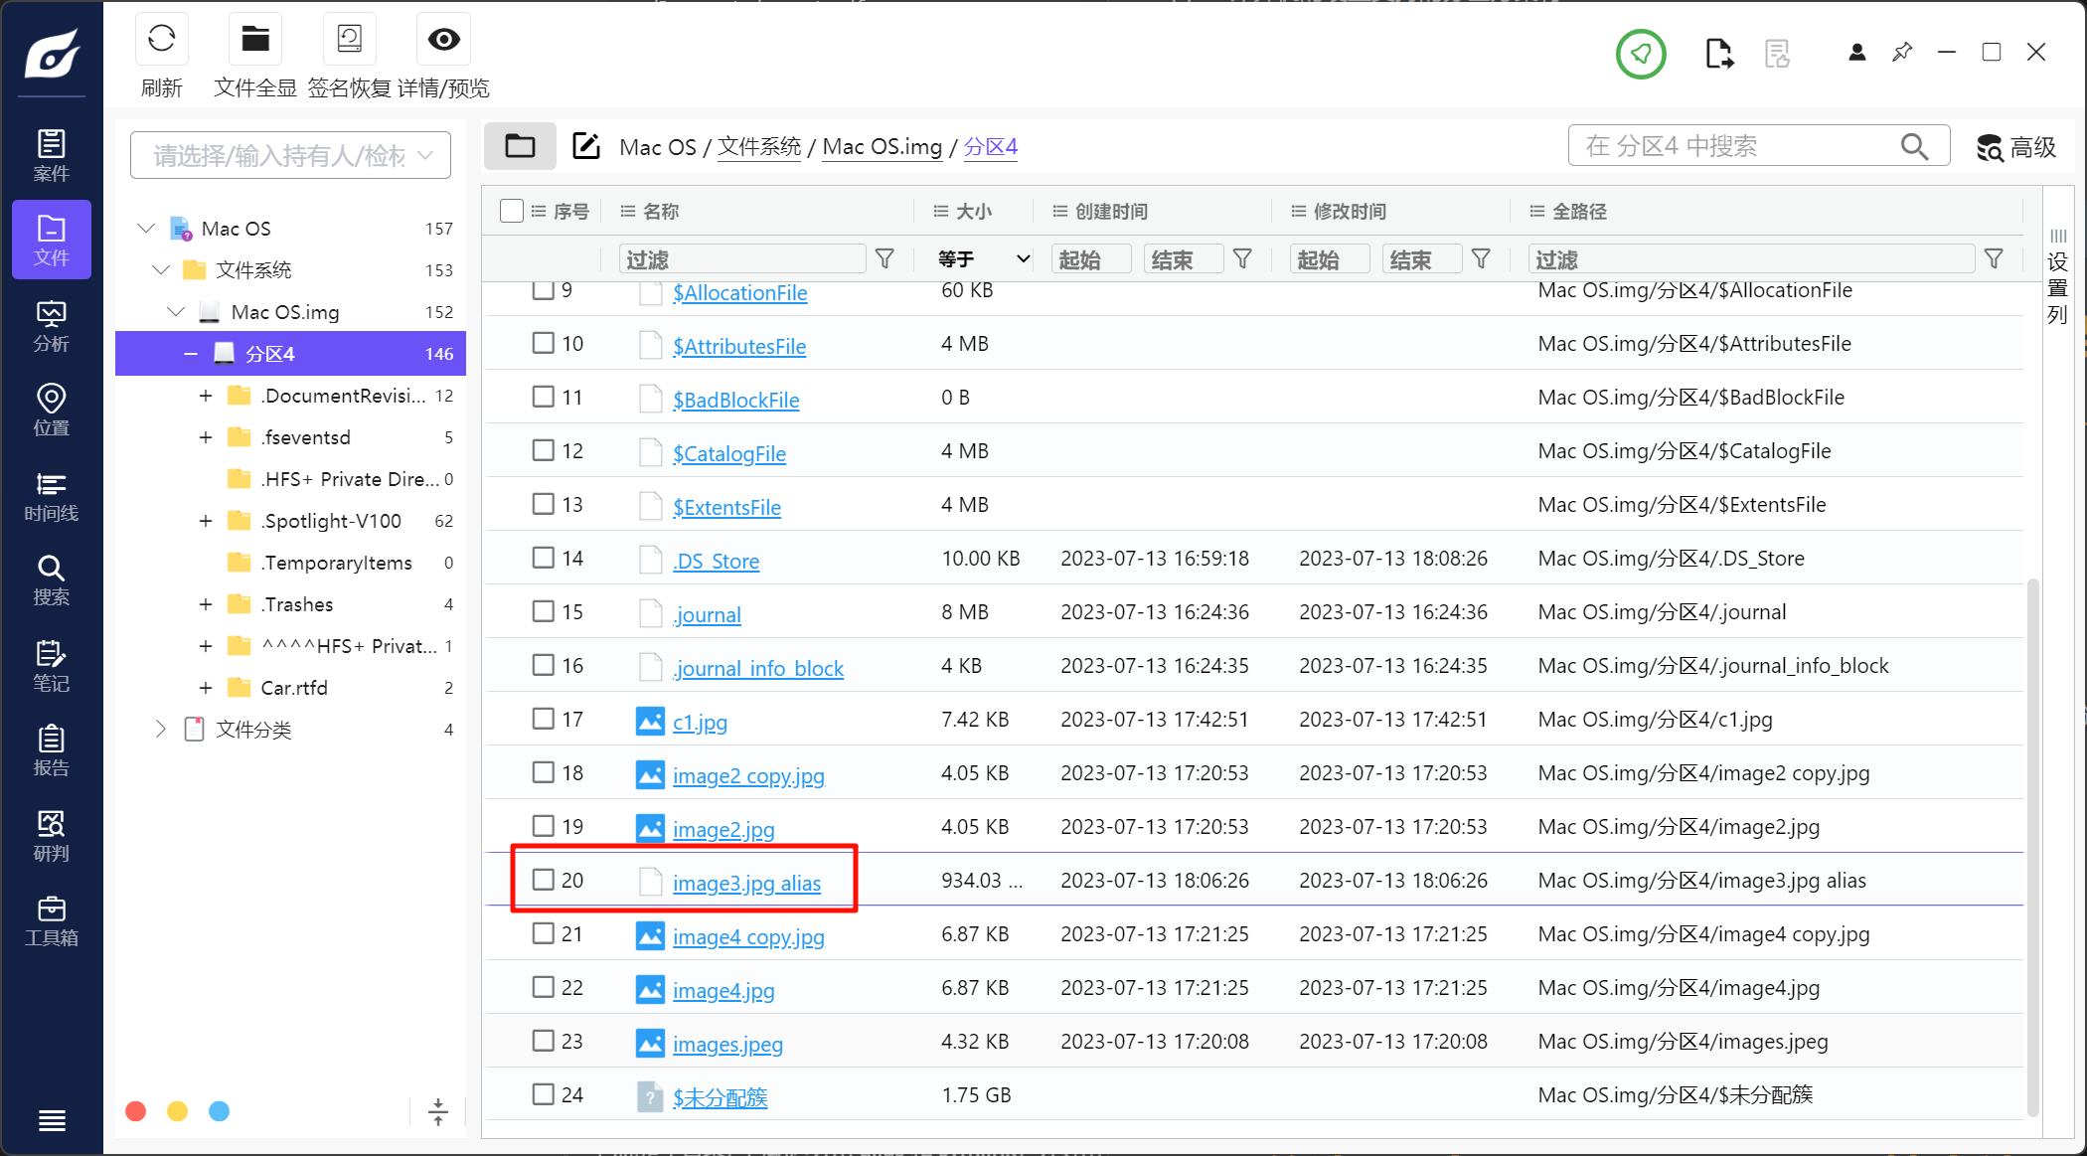Click the export file icon at top right
This screenshot has height=1156, width=2087.
pyautogui.click(x=1718, y=53)
